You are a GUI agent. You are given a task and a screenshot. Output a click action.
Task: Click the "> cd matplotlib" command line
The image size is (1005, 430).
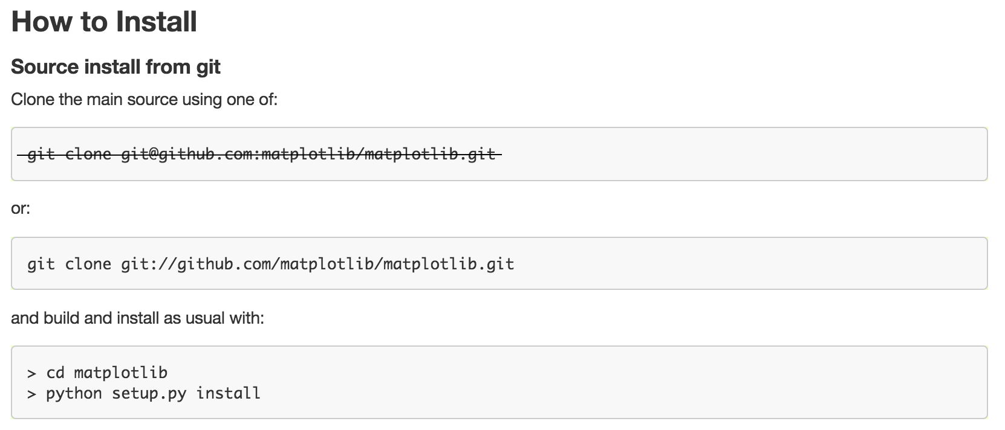tap(97, 373)
